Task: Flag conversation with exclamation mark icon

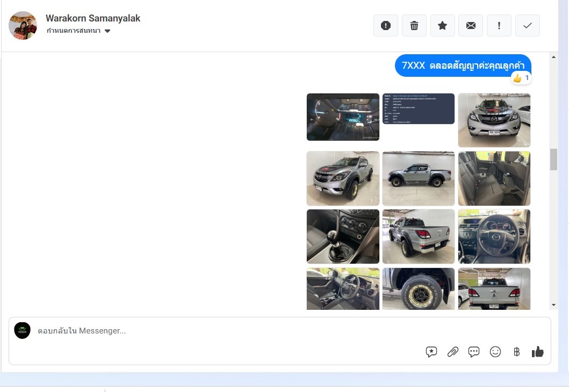Action: coord(499,26)
